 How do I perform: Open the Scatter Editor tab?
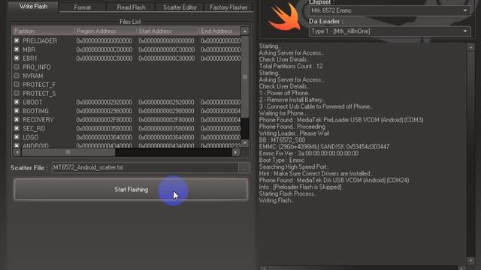pyautogui.click(x=180, y=7)
